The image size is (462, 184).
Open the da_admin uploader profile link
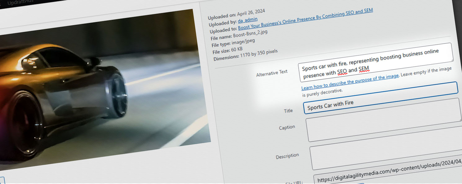(247, 21)
